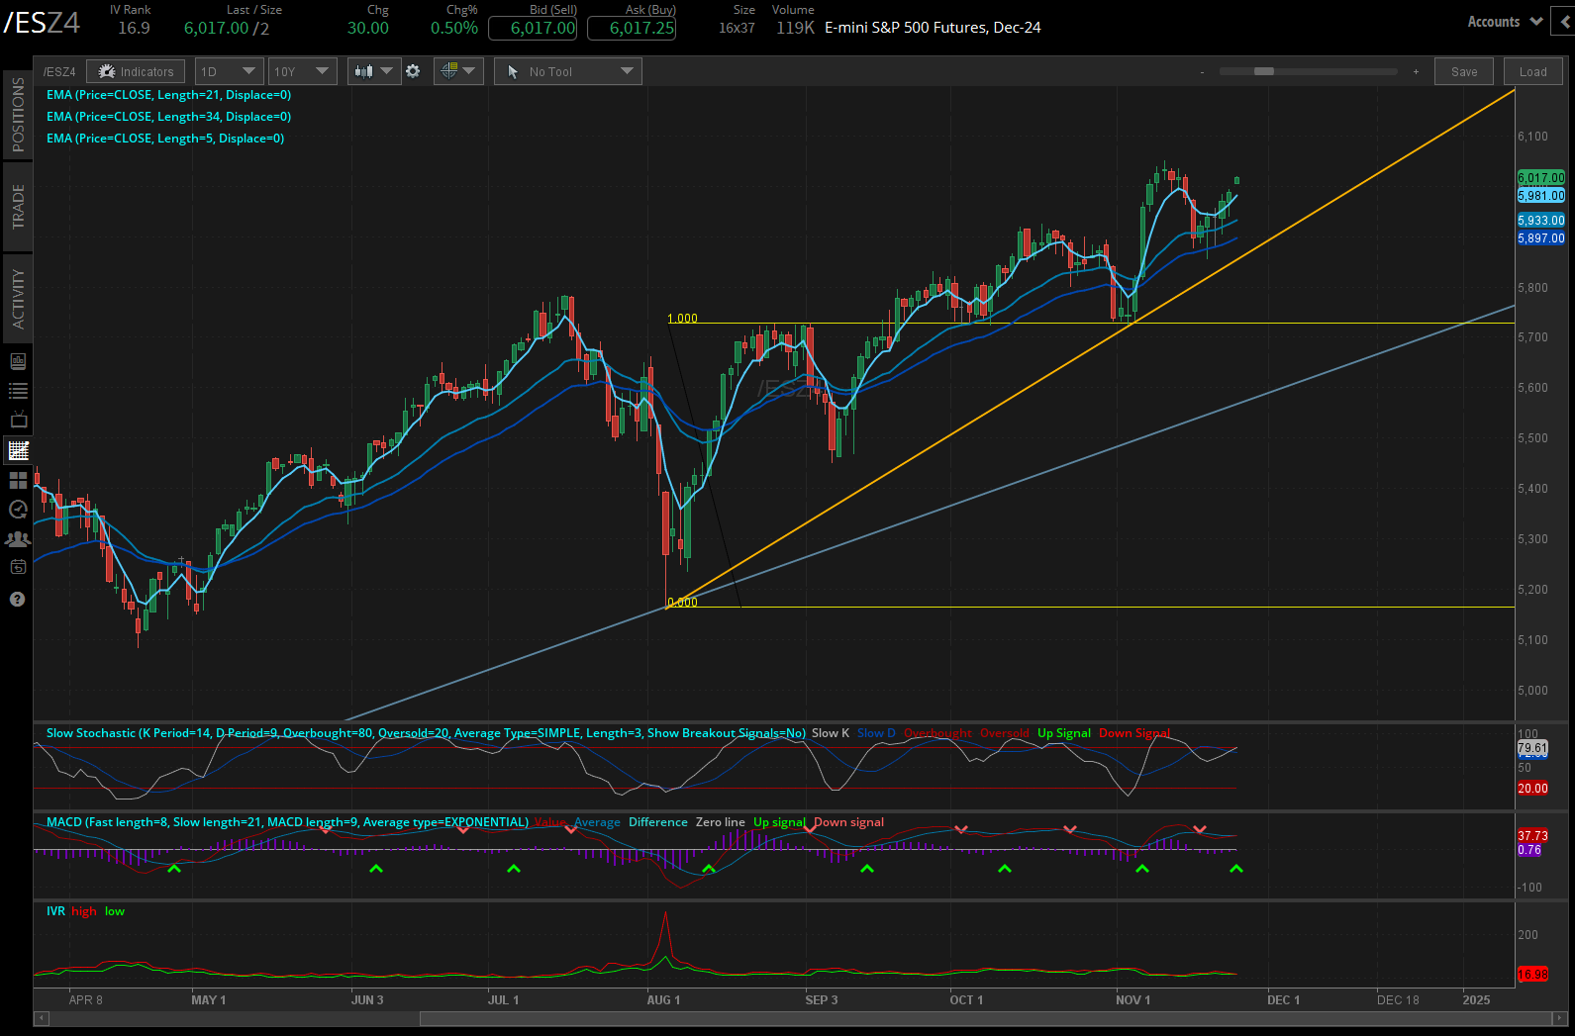The image size is (1575, 1036).
Task: Open the Trade side tab
Action: tap(17, 207)
